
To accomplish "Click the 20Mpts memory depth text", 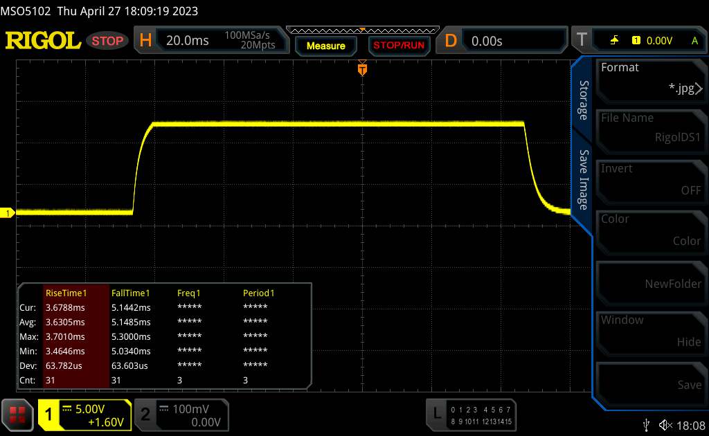I will tap(258, 45).
